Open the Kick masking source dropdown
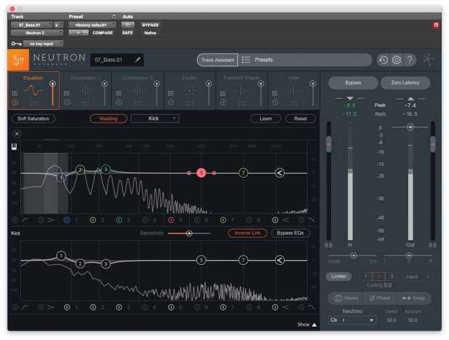The width and height of the screenshot is (449, 340). [x=155, y=119]
